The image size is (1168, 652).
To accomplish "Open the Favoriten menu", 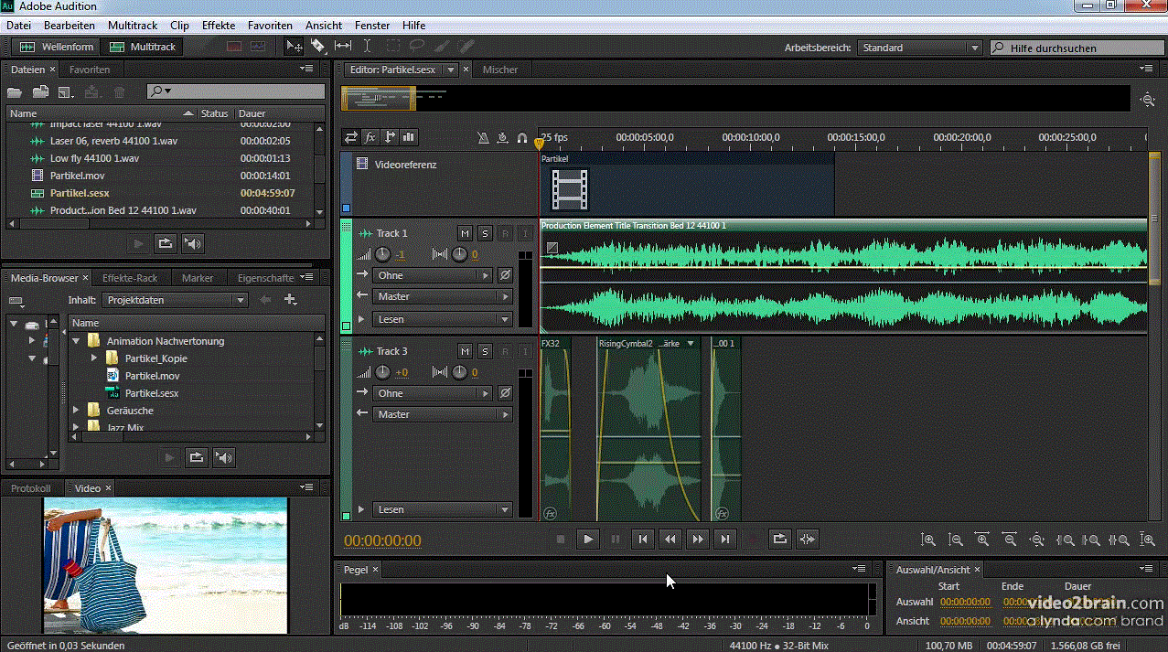I will click(x=270, y=26).
